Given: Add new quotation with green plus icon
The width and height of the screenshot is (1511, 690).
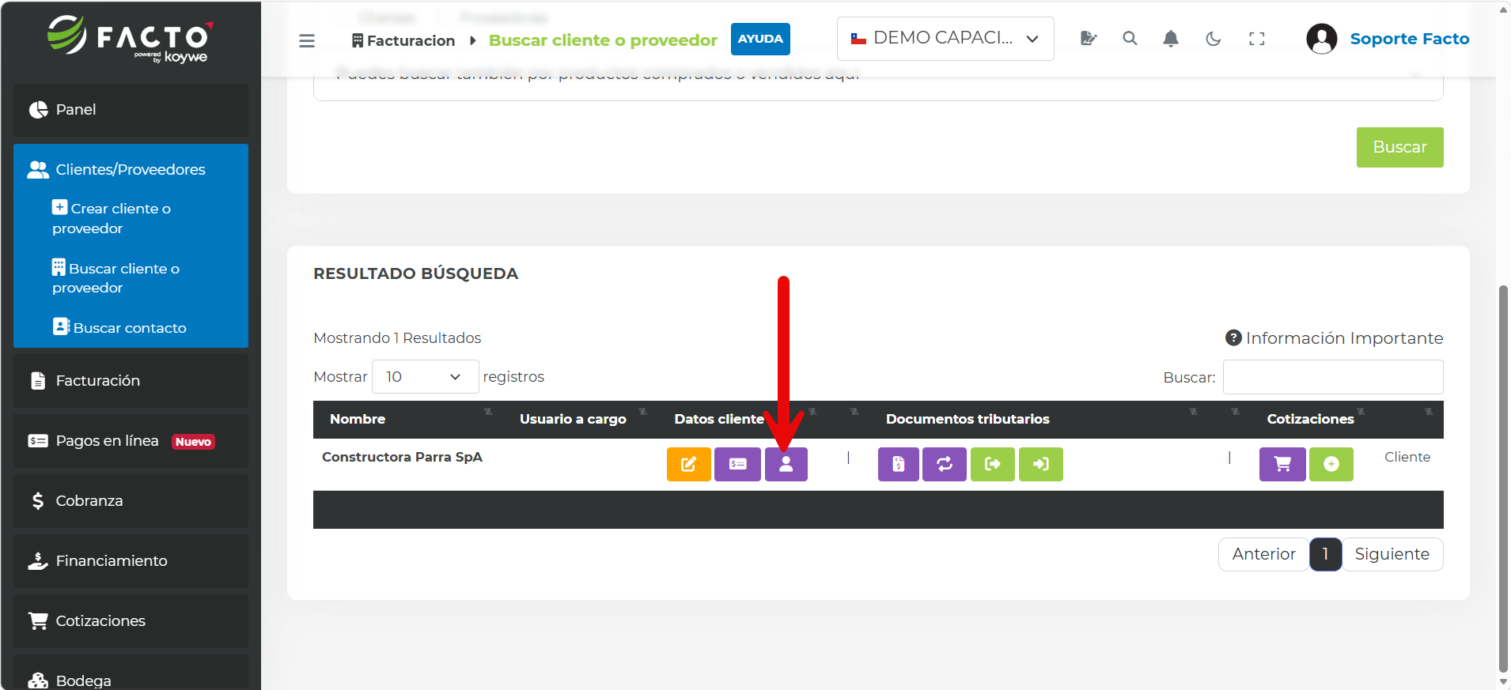Looking at the screenshot, I should (1331, 464).
